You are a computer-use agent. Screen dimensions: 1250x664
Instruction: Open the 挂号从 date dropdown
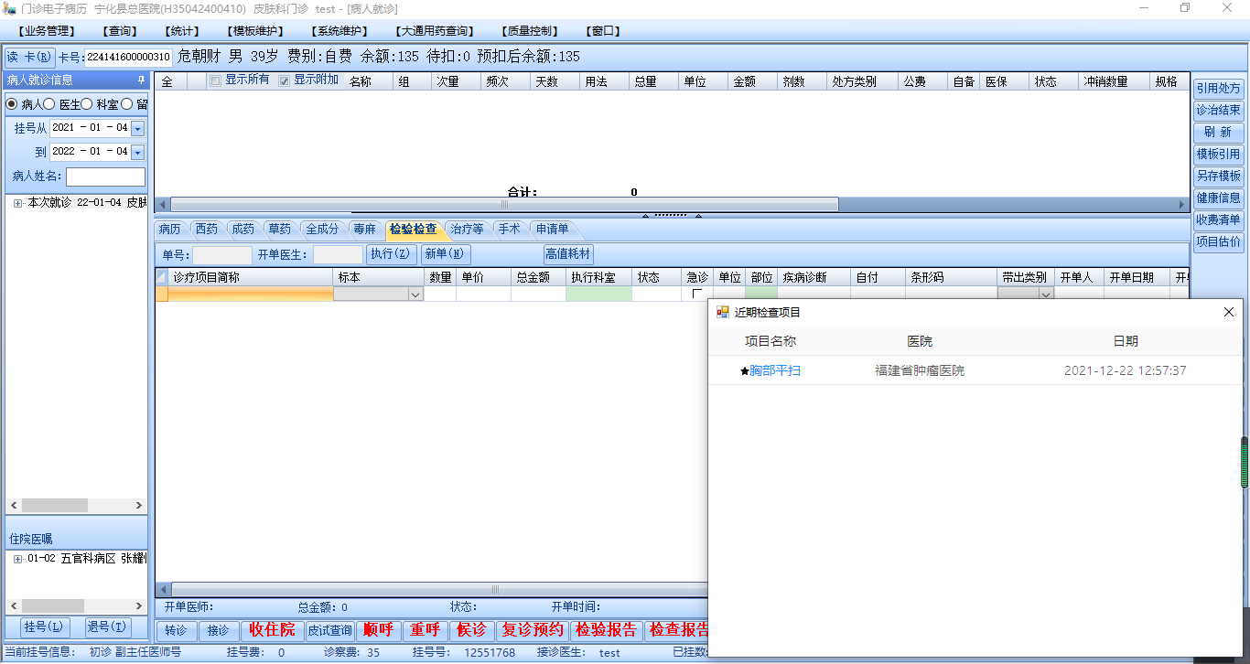[138, 128]
